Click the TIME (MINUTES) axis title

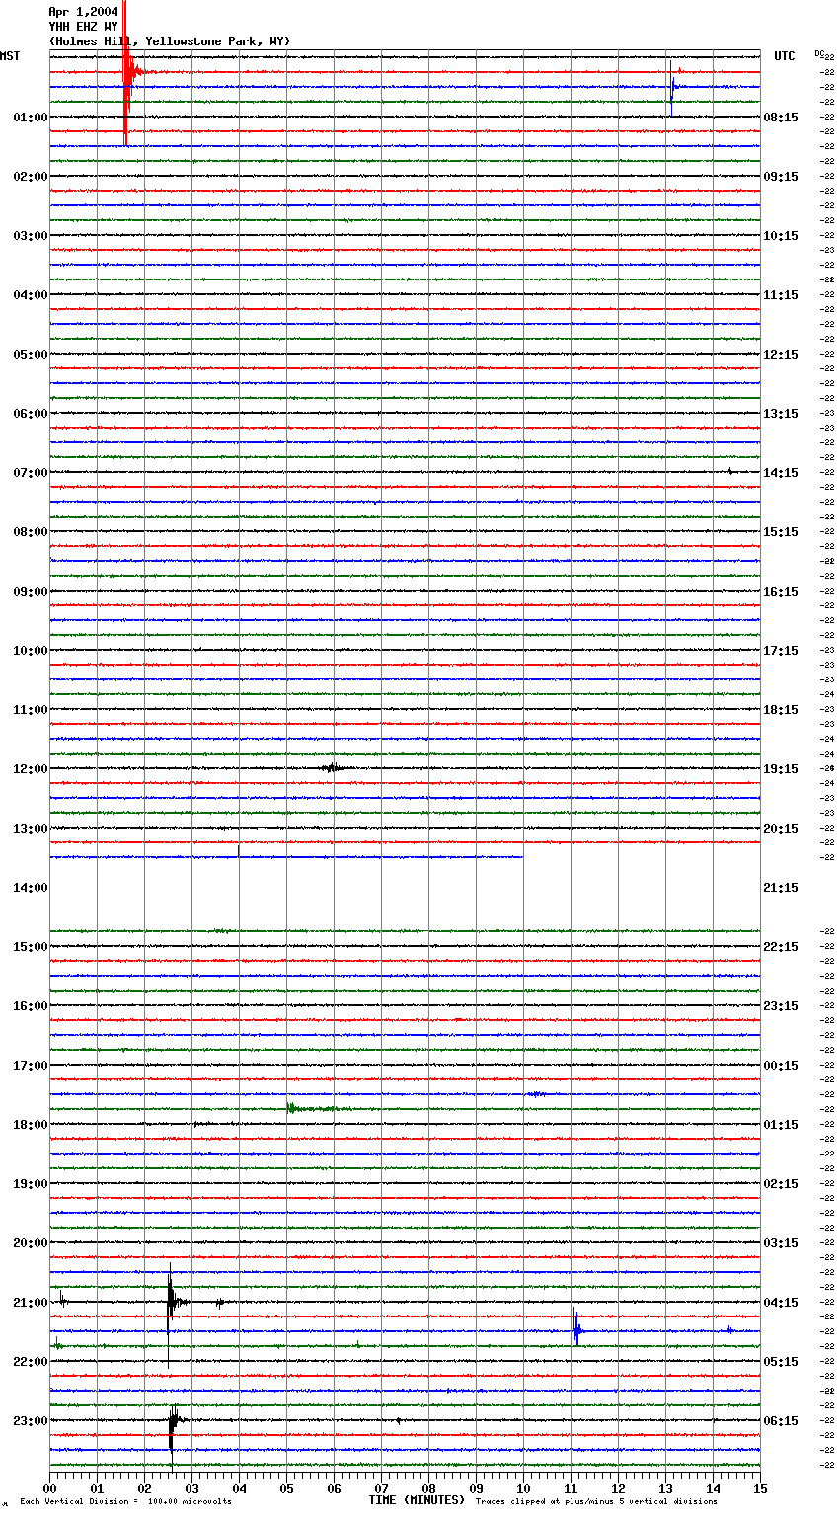[x=417, y=1500]
